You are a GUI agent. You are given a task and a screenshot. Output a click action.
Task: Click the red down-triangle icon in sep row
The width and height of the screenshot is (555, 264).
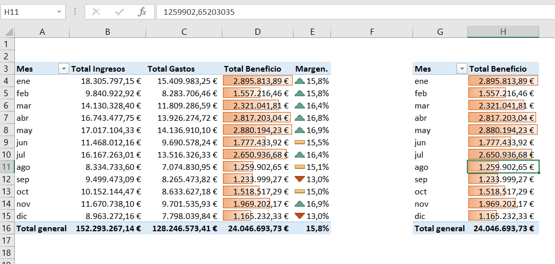pos(299,179)
